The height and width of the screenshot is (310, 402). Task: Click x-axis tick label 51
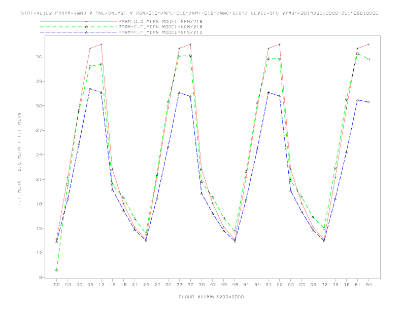(x=246, y=285)
